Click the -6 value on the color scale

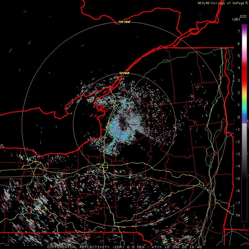[x=238, y=191]
